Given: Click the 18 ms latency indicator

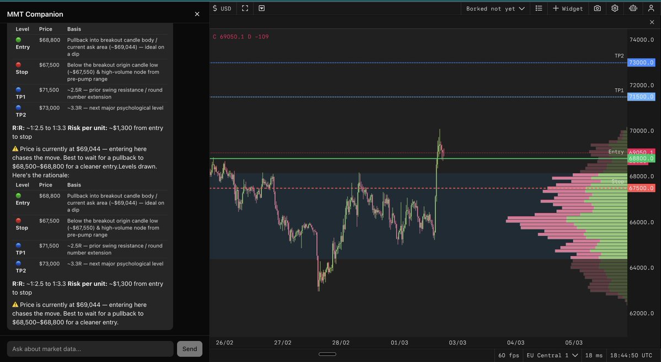Looking at the screenshot, I should pos(594,355).
